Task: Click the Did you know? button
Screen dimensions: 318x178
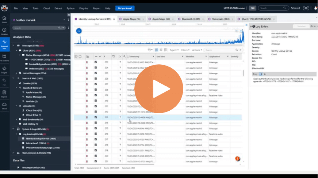Action: 125,8
